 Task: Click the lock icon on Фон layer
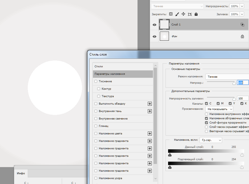click(242, 36)
